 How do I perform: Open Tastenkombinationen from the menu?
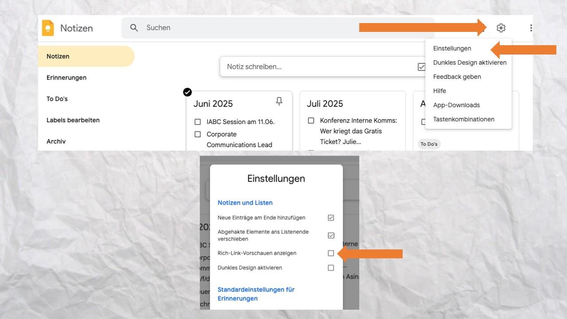[463, 119]
